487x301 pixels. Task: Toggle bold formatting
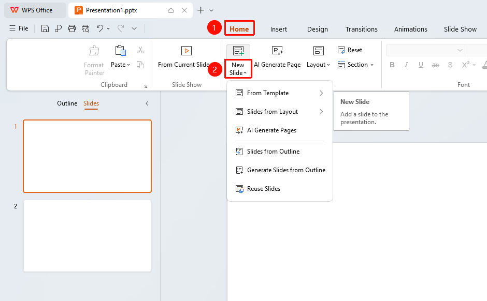(x=392, y=65)
